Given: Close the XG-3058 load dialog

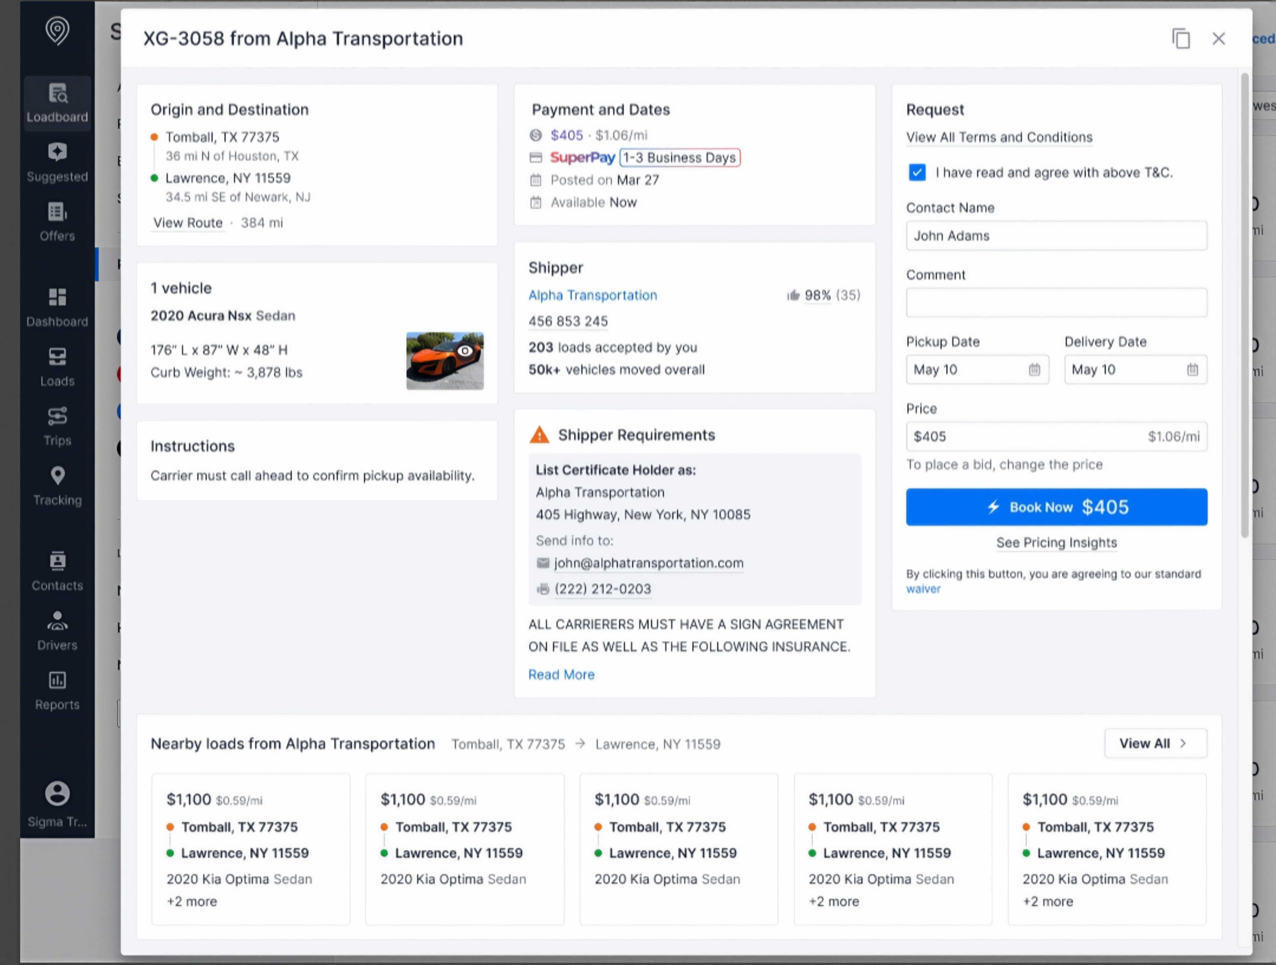Looking at the screenshot, I should click(x=1218, y=39).
